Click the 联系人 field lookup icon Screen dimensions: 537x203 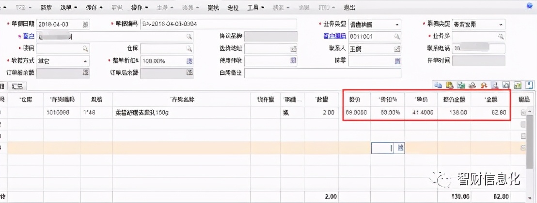point(397,48)
